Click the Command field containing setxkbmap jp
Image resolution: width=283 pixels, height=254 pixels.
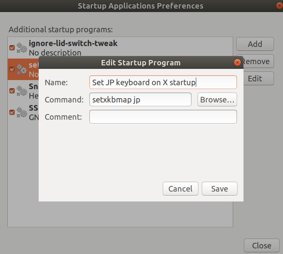pyautogui.click(x=140, y=99)
